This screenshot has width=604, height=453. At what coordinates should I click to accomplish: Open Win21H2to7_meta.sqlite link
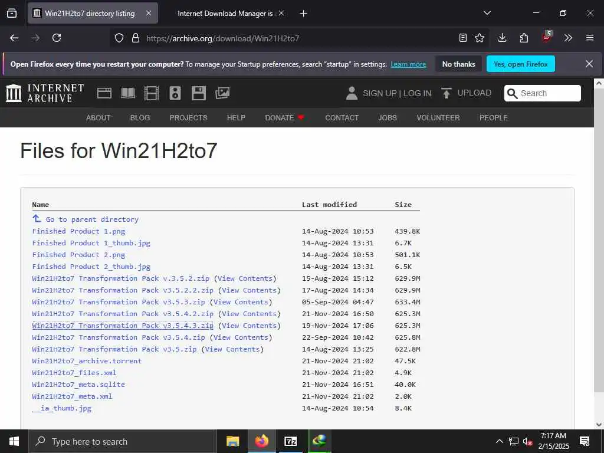click(78, 385)
